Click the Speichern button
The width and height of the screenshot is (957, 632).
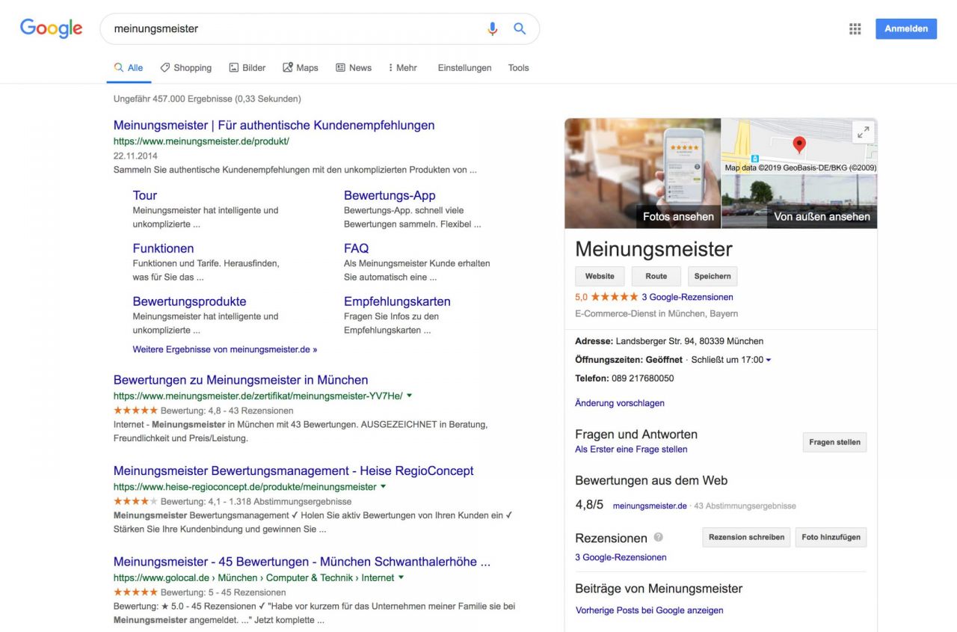click(x=713, y=276)
